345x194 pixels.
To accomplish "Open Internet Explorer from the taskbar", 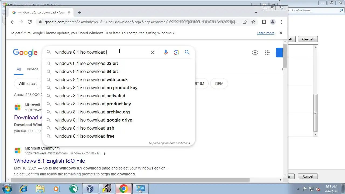I will [23, 189].
